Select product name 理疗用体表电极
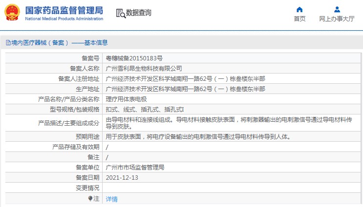363x207 pixels. [126, 99]
